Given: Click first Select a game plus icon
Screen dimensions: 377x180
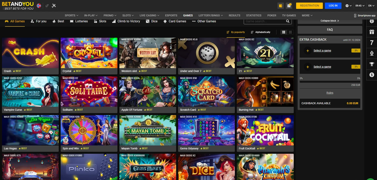Looking at the screenshot, I should (x=308, y=50).
